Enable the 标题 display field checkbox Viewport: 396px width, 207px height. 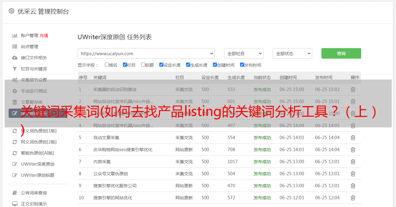click(143, 65)
